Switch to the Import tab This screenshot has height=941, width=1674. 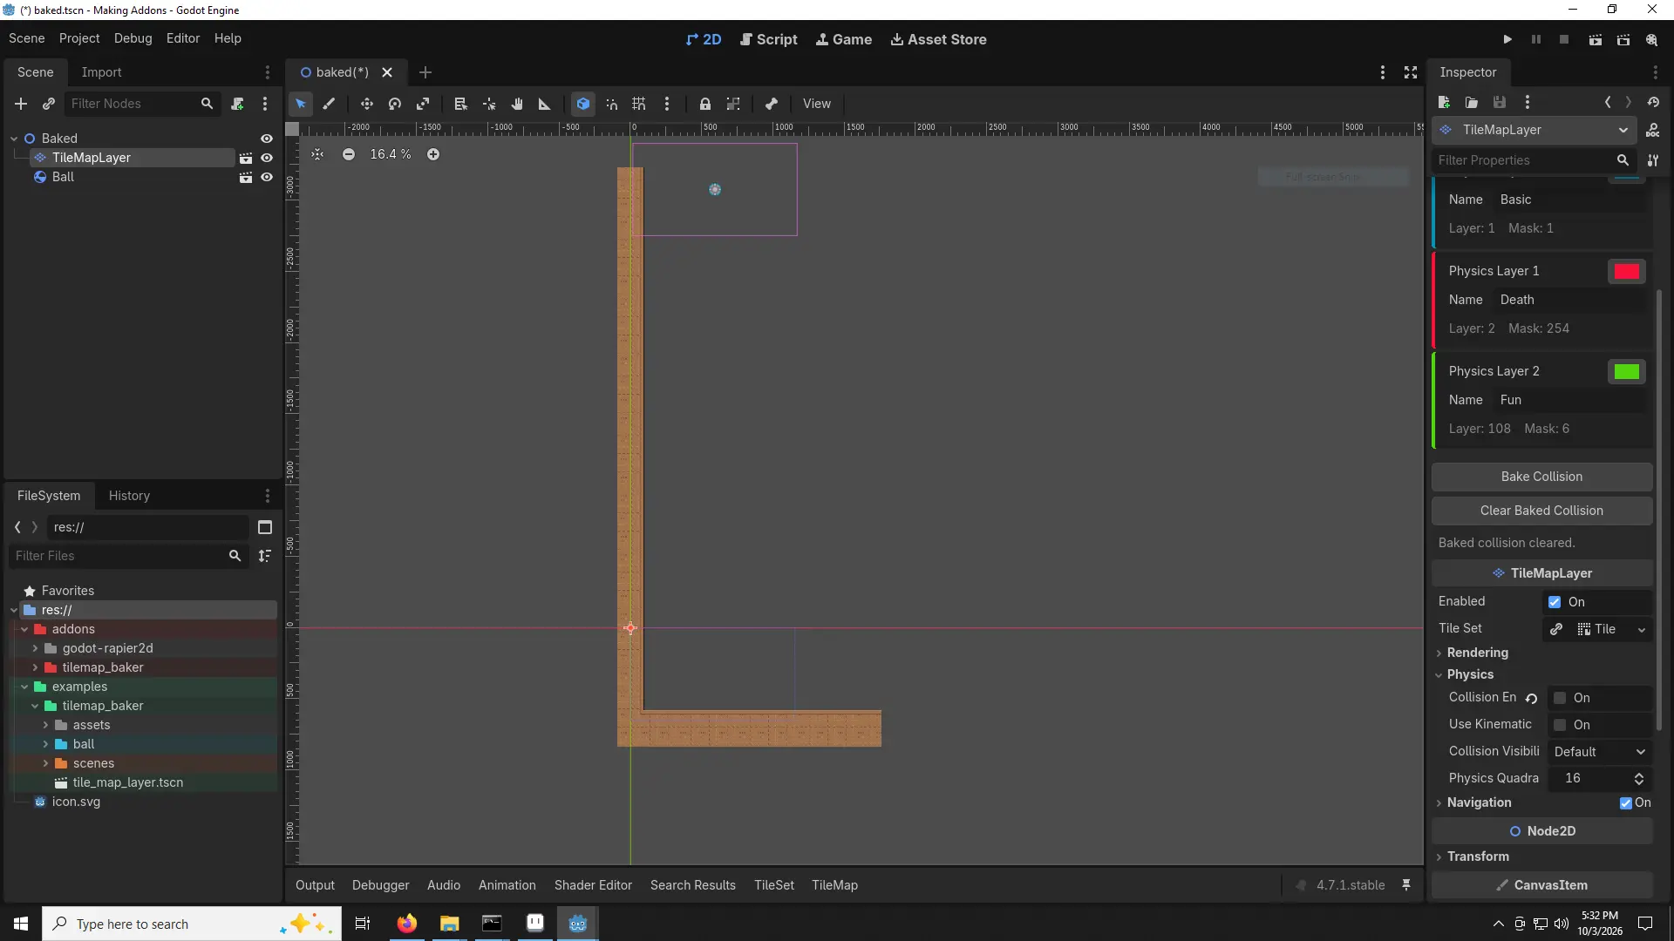101,72
